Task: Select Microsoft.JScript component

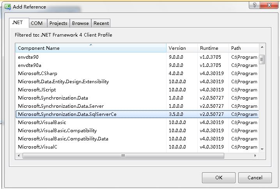Action: [137, 90]
